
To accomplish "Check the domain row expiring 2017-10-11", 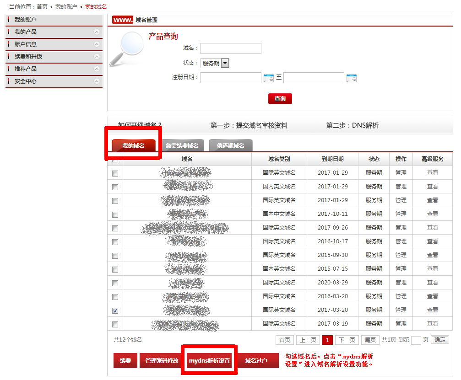I will [x=115, y=214].
